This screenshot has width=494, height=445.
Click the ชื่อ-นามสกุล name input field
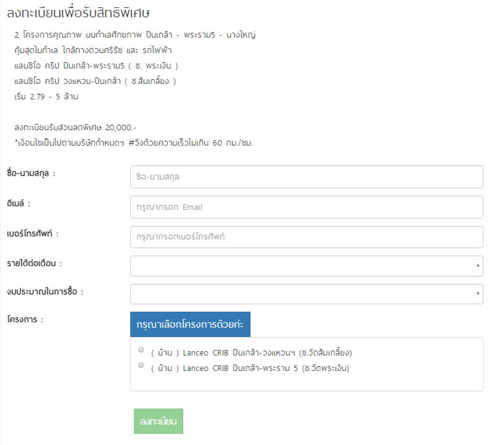pyautogui.click(x=307, y=177)
